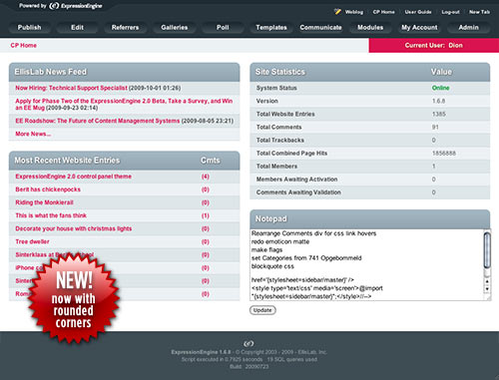499x380 pixels.
Task: View the (4) comments for ExpressionEngine 2.0 theme
Action: [x=206, y=177]
